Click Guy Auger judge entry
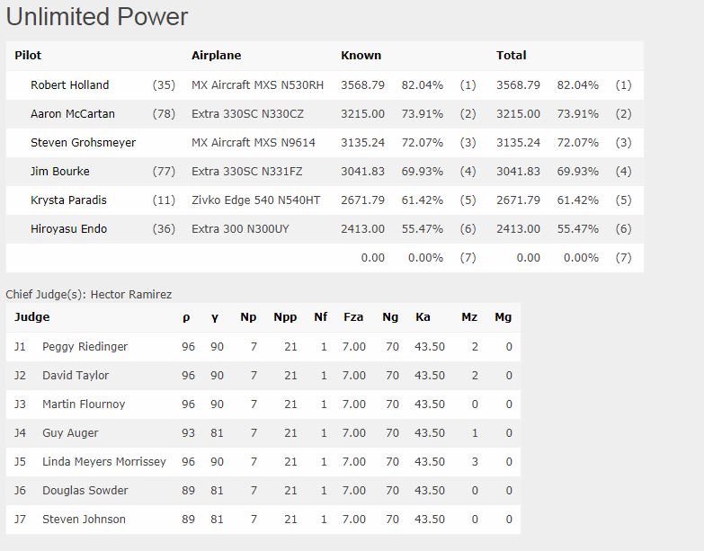Viewport: 704px width, 551px height. pyautogui.click(x=70, y=433)
